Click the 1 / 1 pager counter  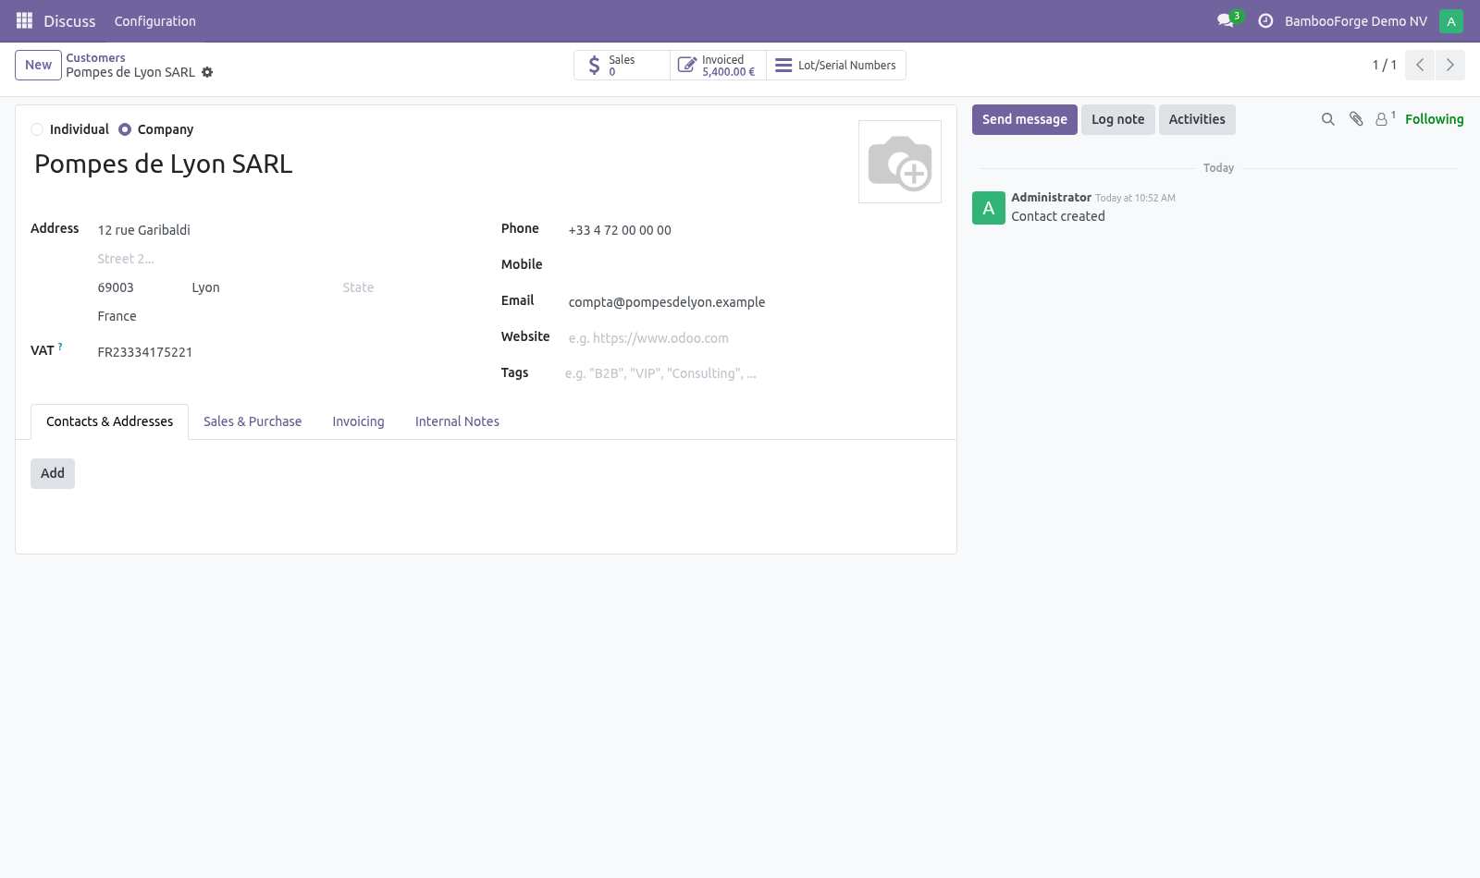[x=1384, y=65]
